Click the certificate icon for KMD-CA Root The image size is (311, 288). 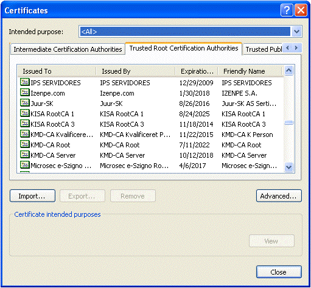[25, 144]
